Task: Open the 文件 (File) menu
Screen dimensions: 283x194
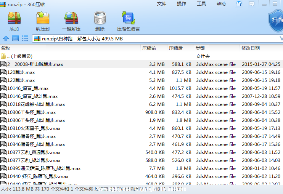Action: [x=162, y=4]
